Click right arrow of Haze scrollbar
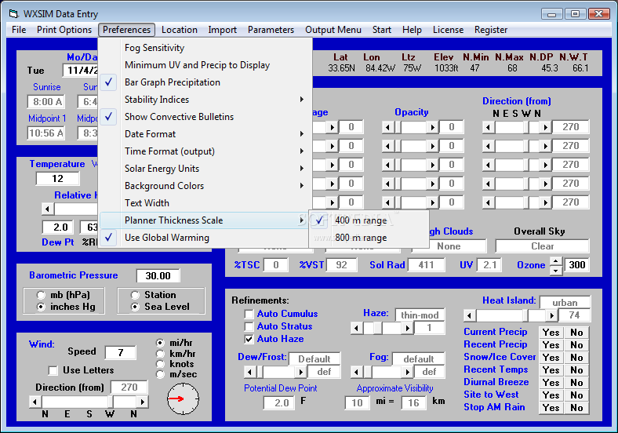The width and height of the screenshot is (618, 433). coord(408,328)
